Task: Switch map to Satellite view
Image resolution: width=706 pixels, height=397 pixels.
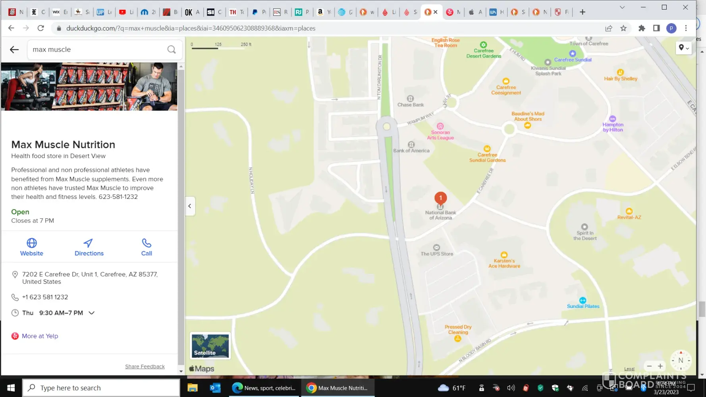Action: tap(210, 346)
